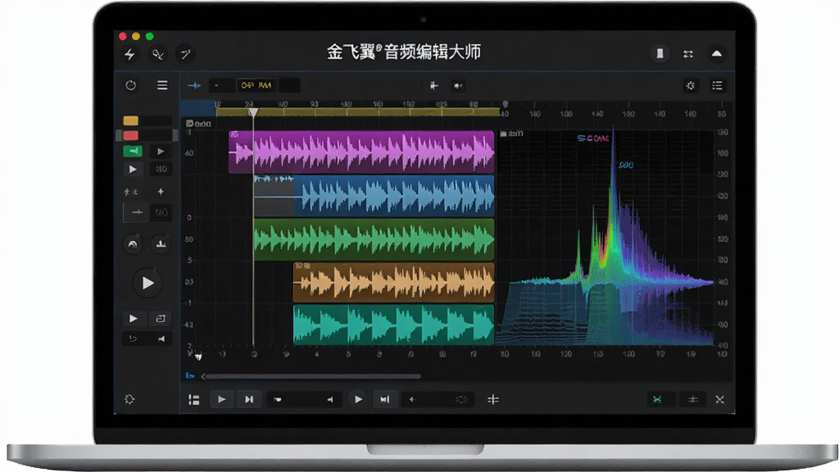Open the settings gear at sidebar bottom
This screenshot has width=839, height=472.
pos(129,399)
